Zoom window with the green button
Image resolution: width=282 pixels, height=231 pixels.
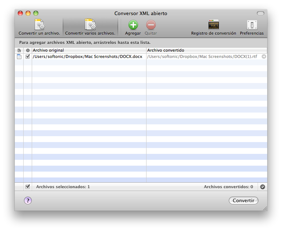[36, 13]
